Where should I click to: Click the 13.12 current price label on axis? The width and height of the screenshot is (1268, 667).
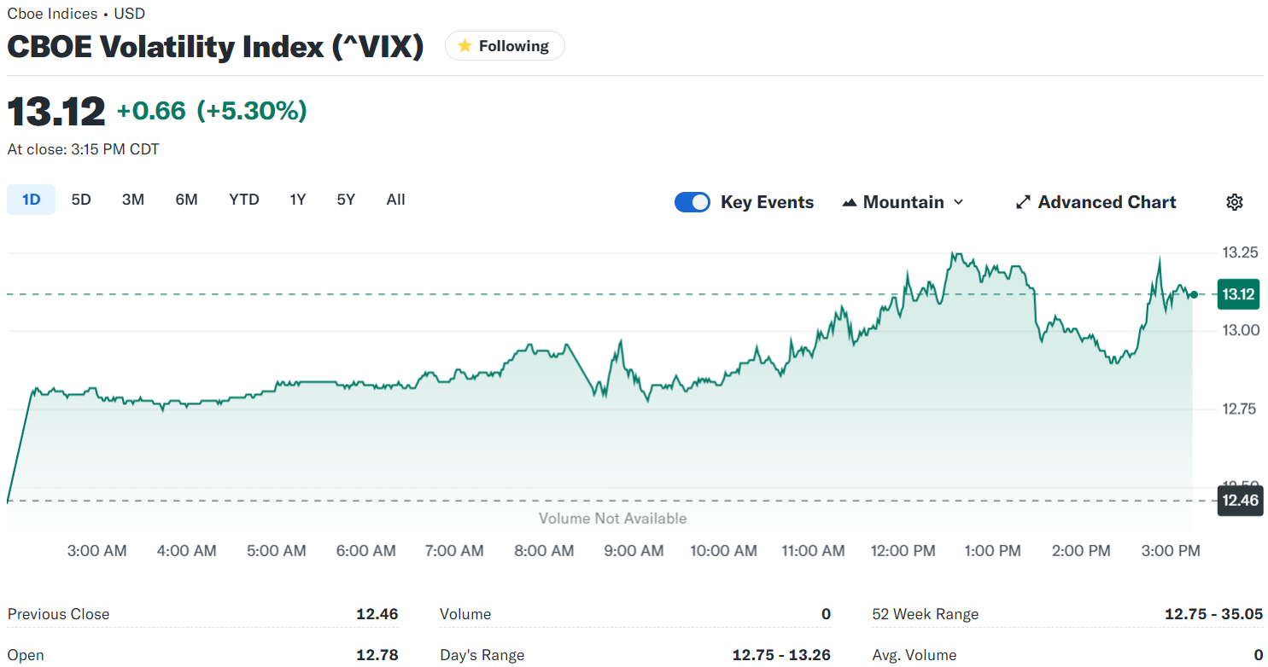(x=1238, y=294)
